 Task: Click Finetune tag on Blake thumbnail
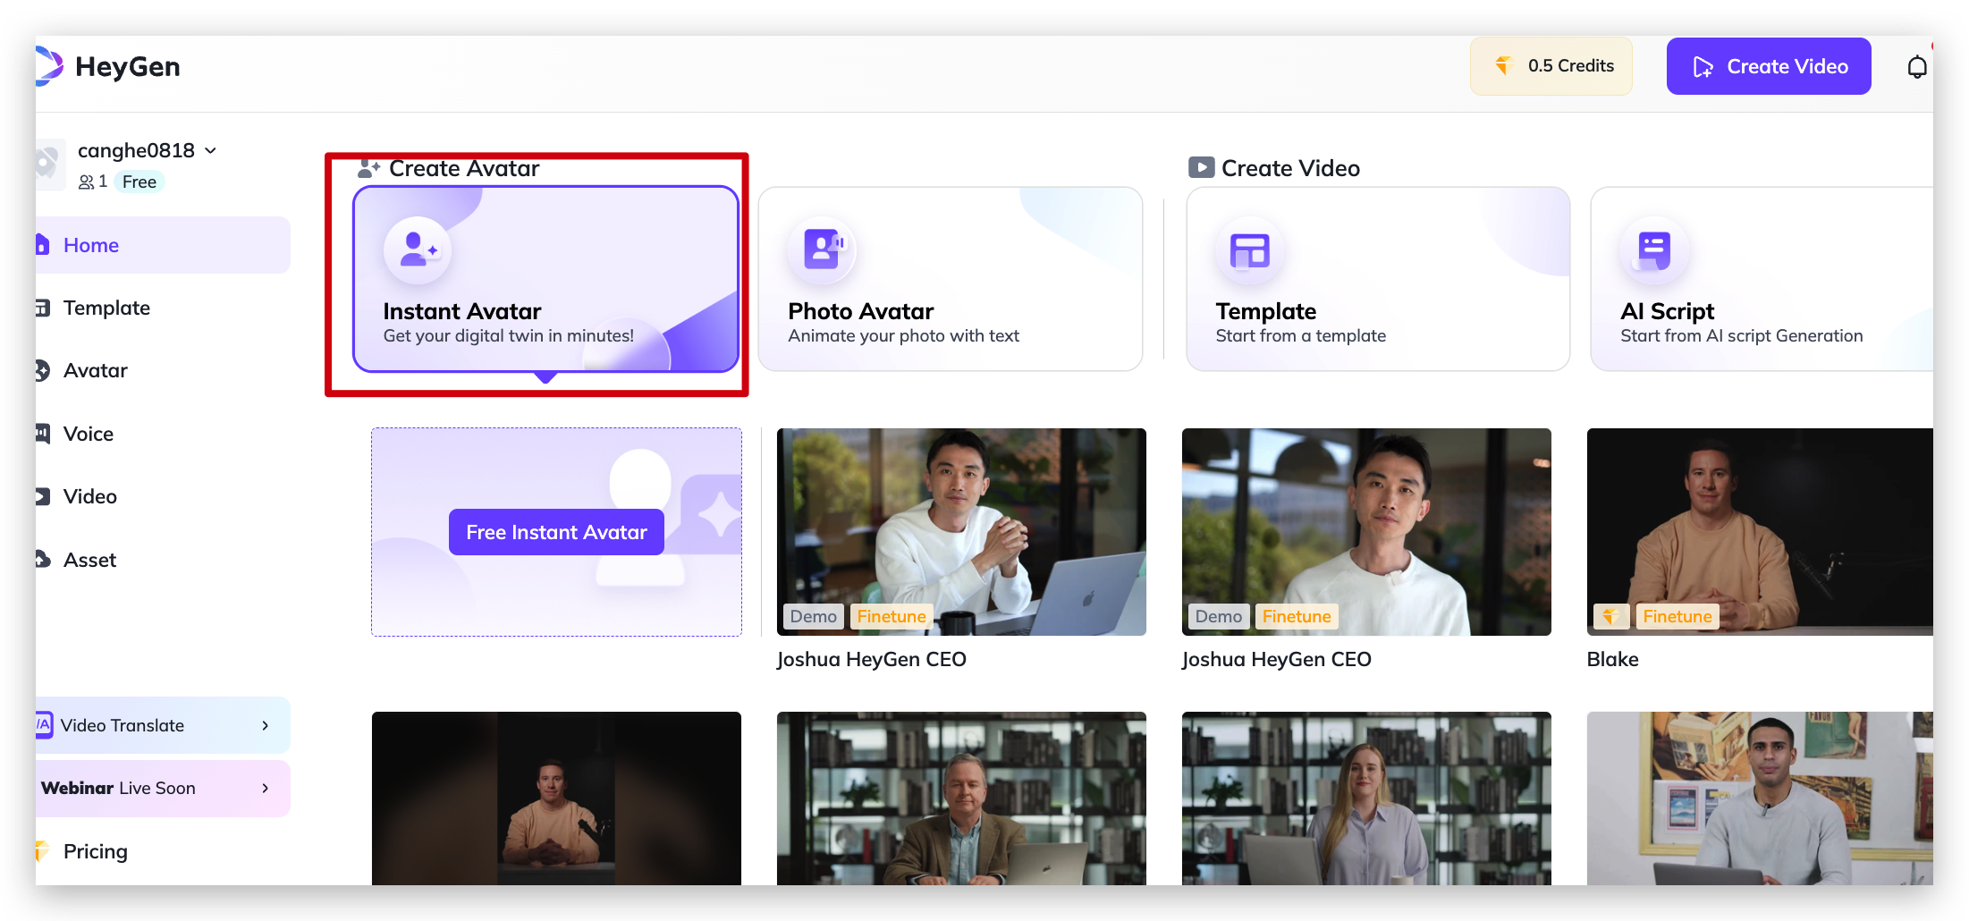point(1677,616)
